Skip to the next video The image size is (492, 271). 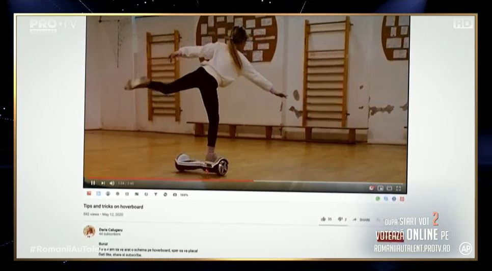[x=102, y=183]
